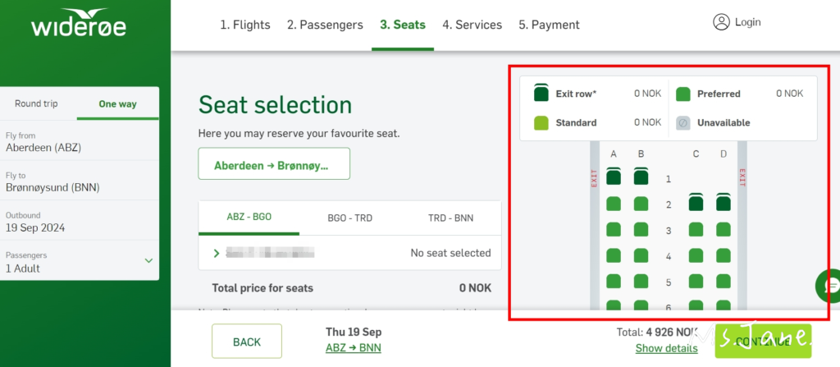Click the Preferred seat color legend swatch

coord(682,94)
